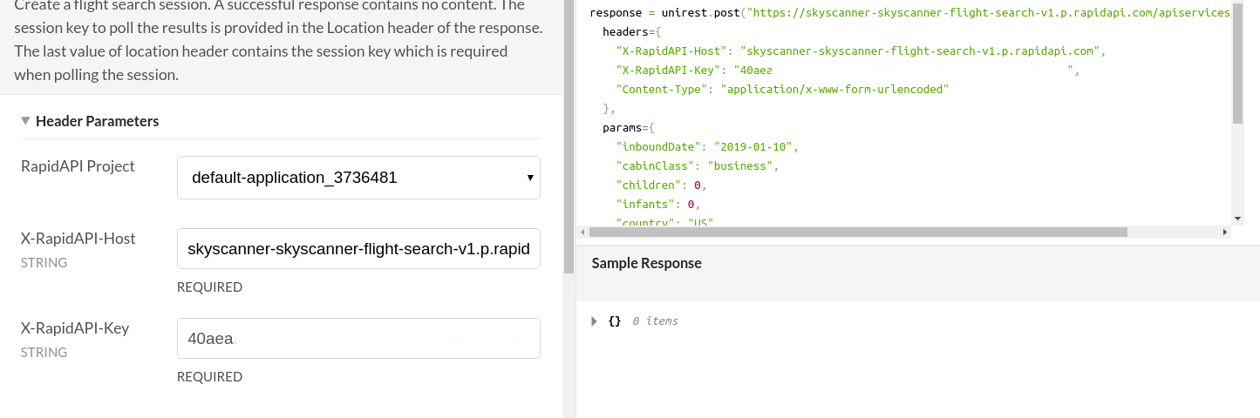Click the X-RapidAPI-Host input field
Image resolution: width=1260 pixels, height=418 pixels.
(x=358, y=249)
